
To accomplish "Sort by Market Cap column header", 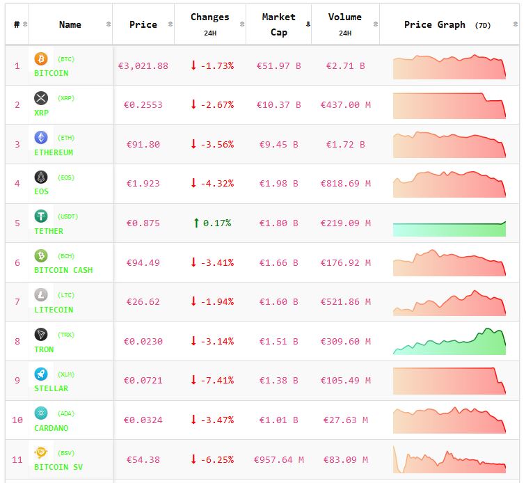I will 278,24.
